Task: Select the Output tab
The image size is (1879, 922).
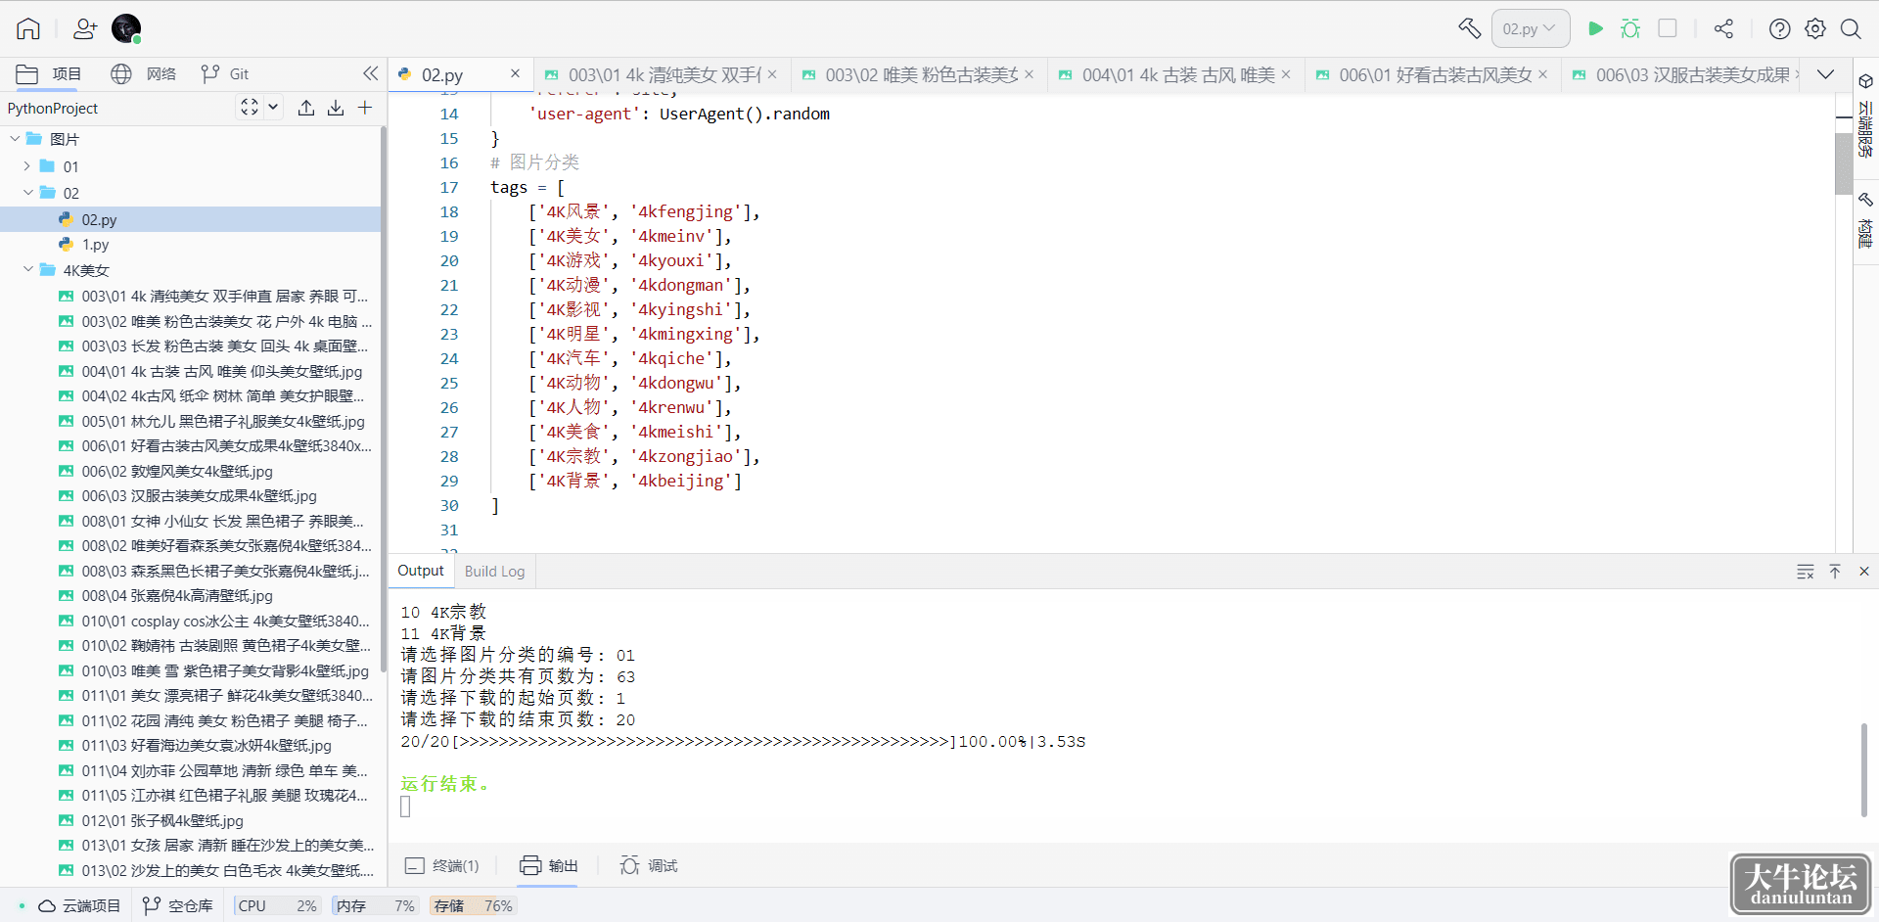Action: (421, 571)
